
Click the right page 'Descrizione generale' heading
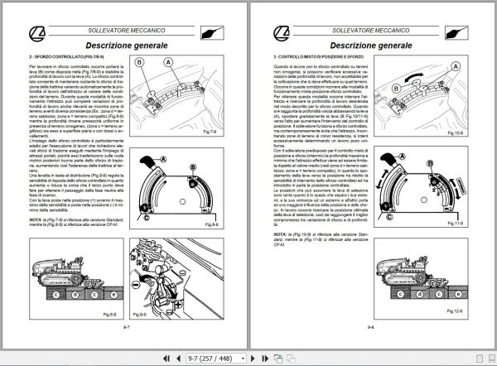click(x=371, y=46)
